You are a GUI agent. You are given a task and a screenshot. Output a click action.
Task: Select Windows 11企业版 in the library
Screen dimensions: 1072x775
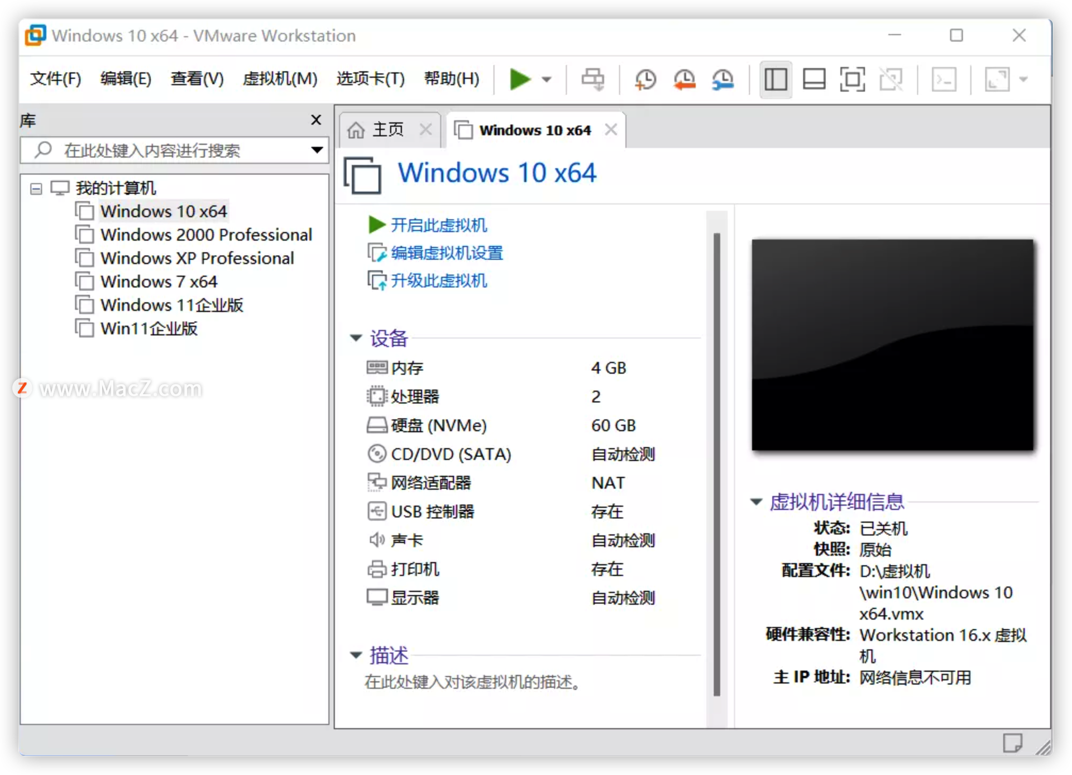(171, 305)
